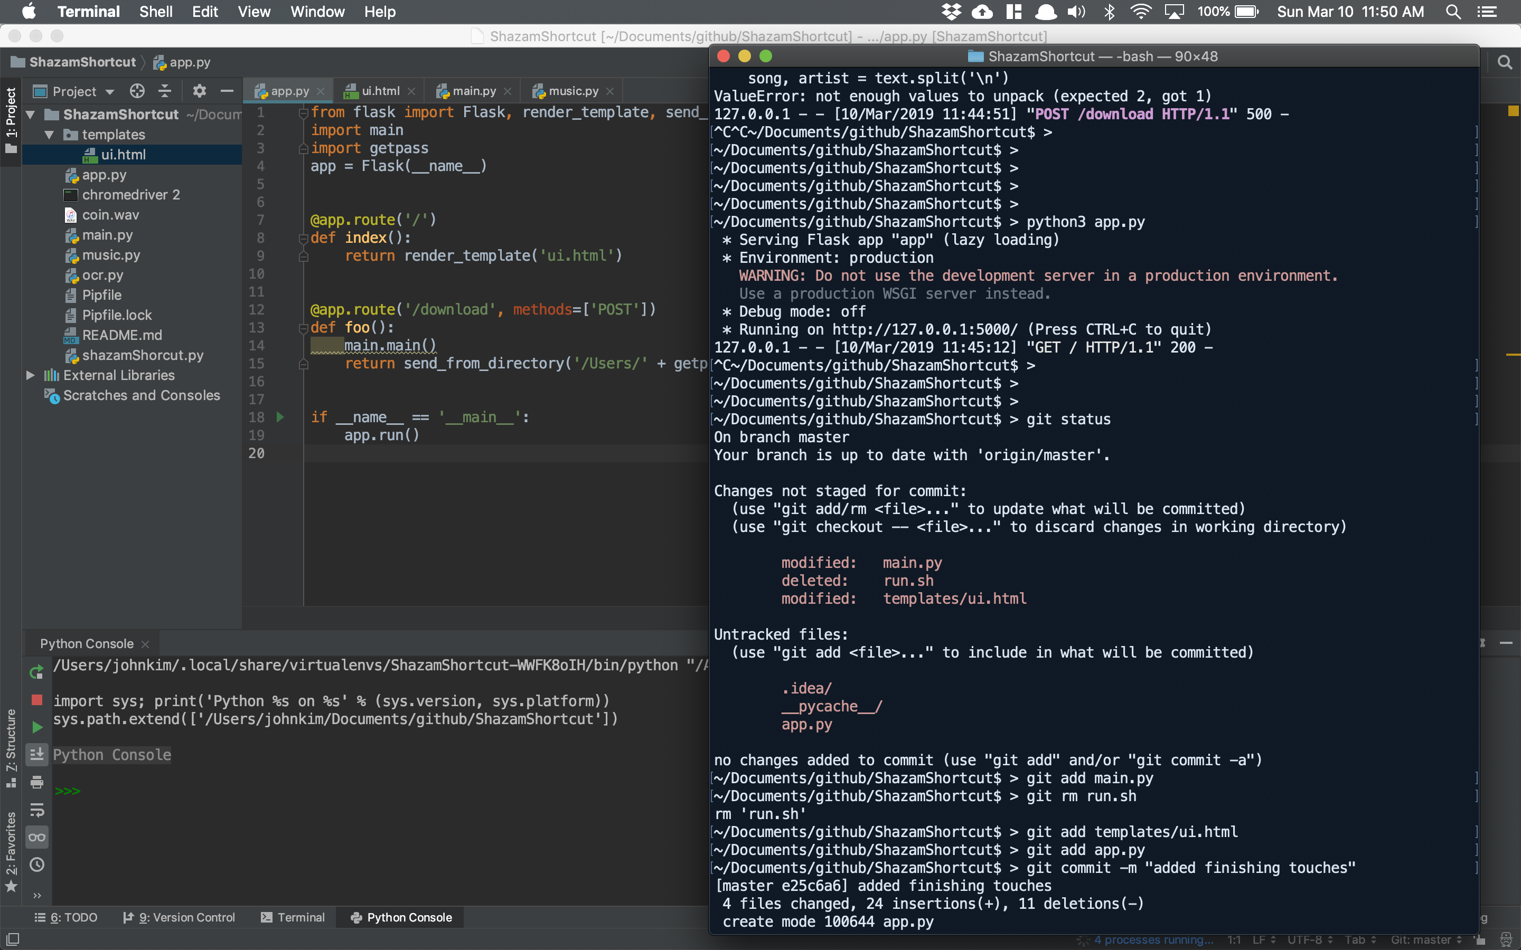
Task: Open the Terminal tool window button
Action: [293, 917]
